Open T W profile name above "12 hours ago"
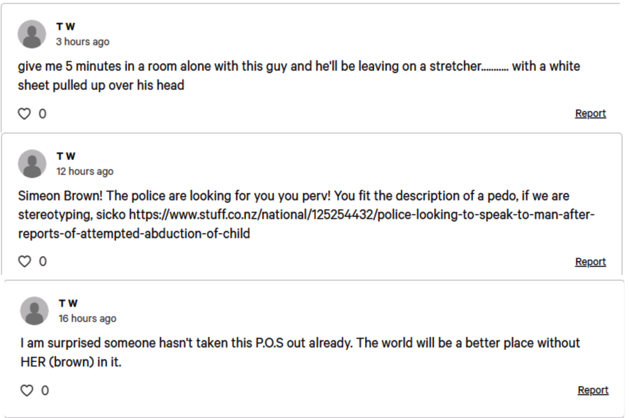The image size is (629, 418). click(66, 157)
